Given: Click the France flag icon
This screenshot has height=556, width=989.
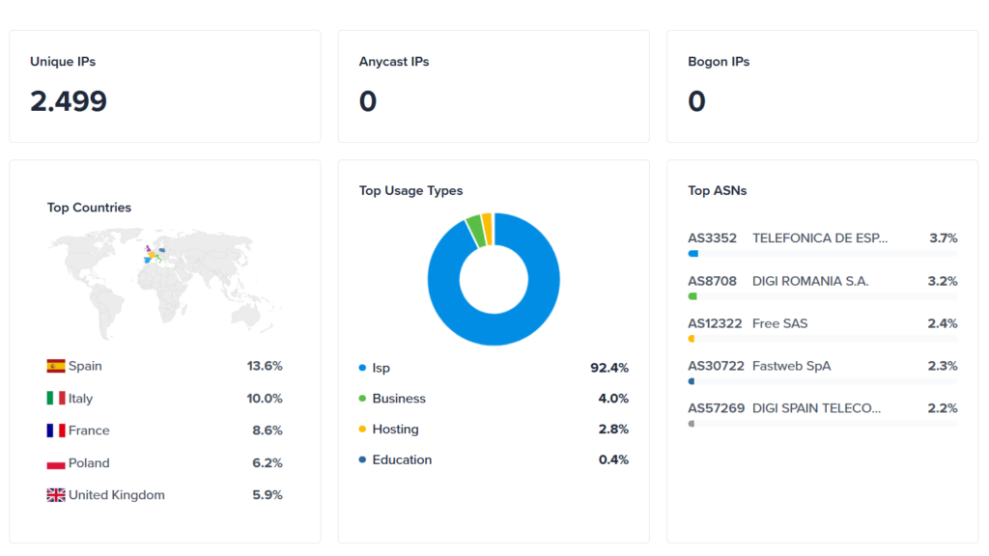Looking at the screenshot, I should tap(56, 431).
